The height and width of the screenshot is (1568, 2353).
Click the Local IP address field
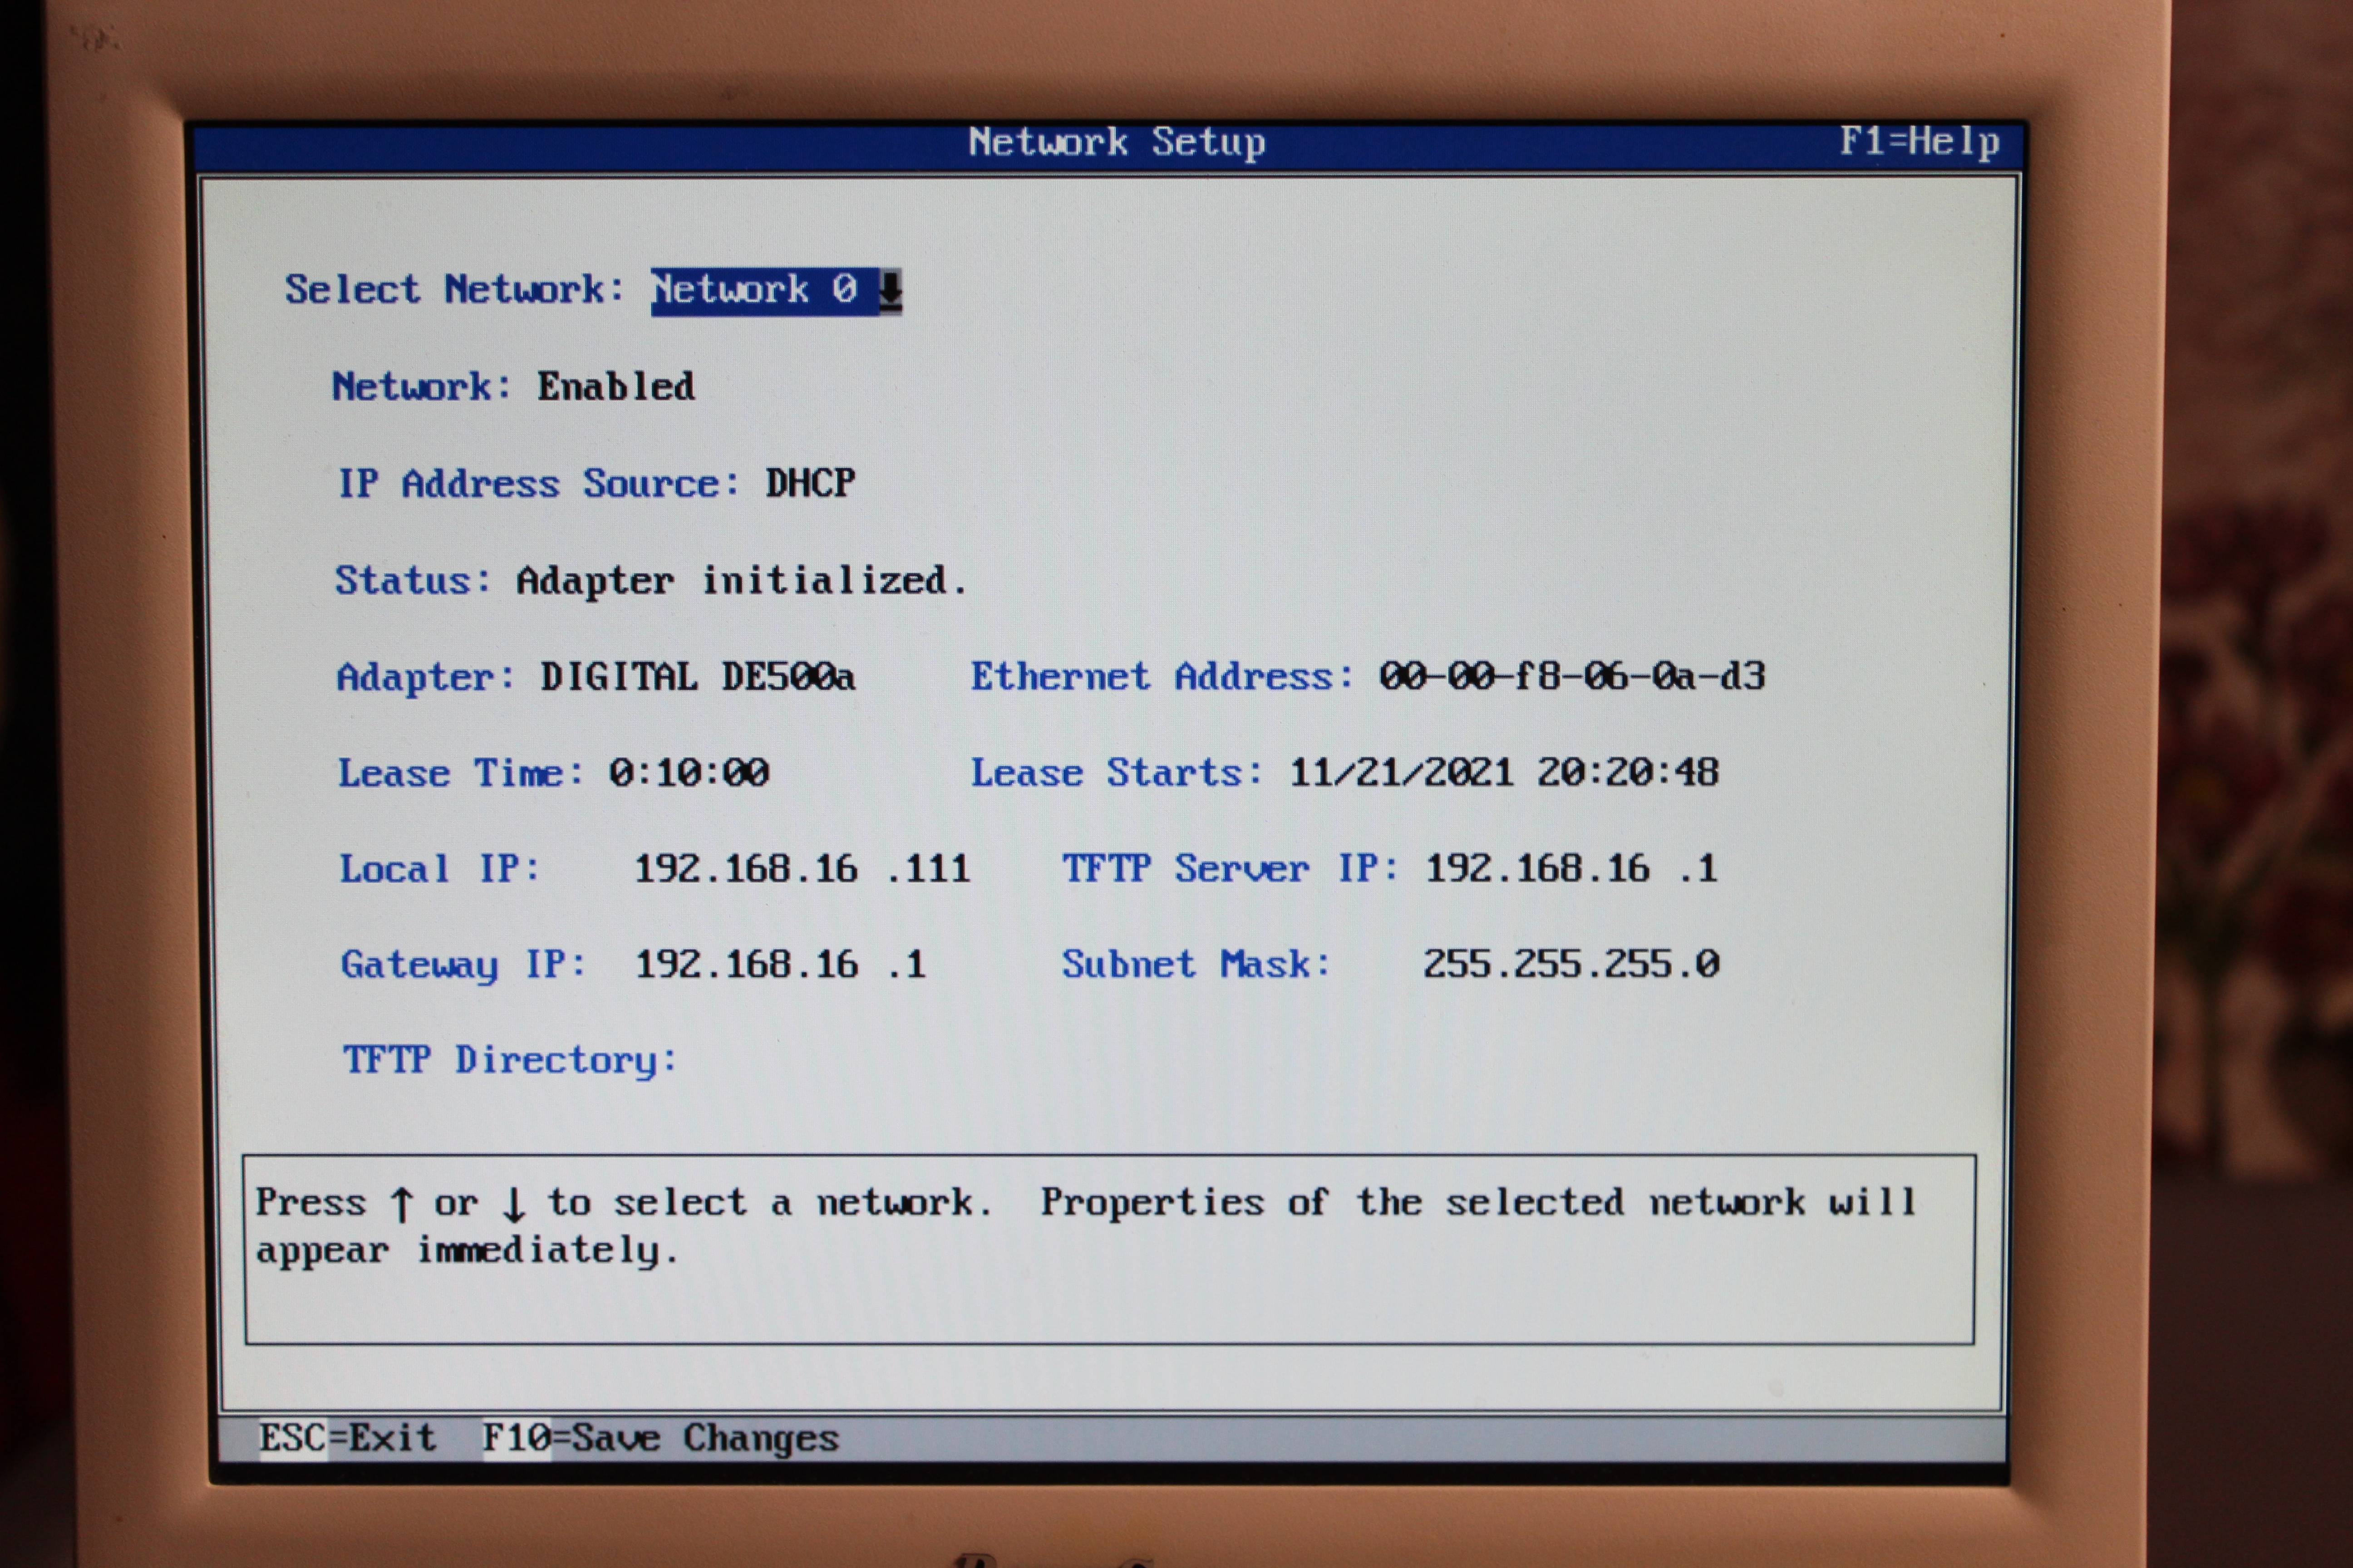point(801,869)
